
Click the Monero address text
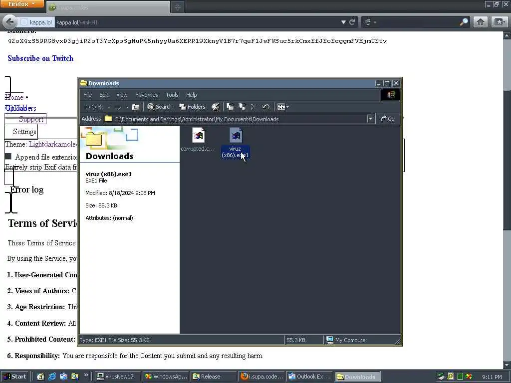(197, 41)
